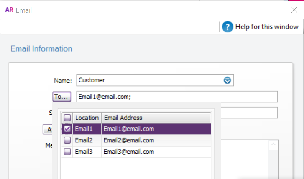This screenshot has height=179, width=304.
Task: Click the AR application logo icon
Action: (x=9, y=10)
